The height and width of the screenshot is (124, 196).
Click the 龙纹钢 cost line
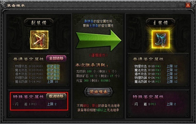(x=96, y=71)
